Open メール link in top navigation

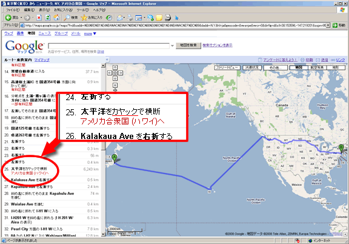[76, 33]
